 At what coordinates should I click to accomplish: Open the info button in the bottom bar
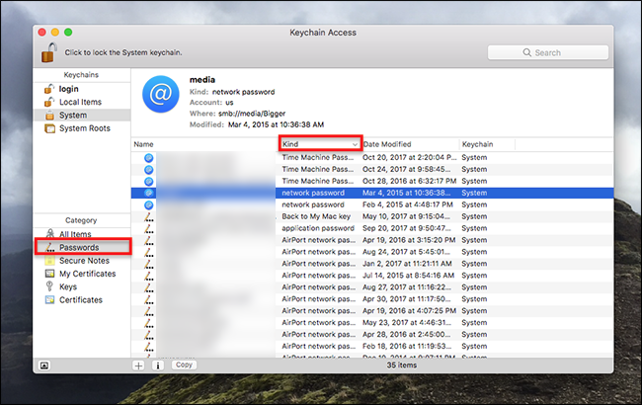158,365
